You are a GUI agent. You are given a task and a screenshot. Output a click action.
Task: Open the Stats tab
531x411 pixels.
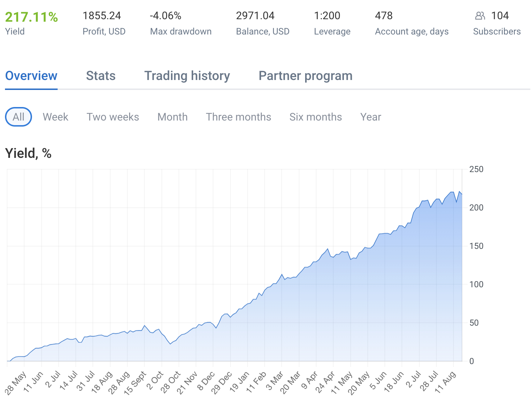pyautogui.click(x=101, y=76)
